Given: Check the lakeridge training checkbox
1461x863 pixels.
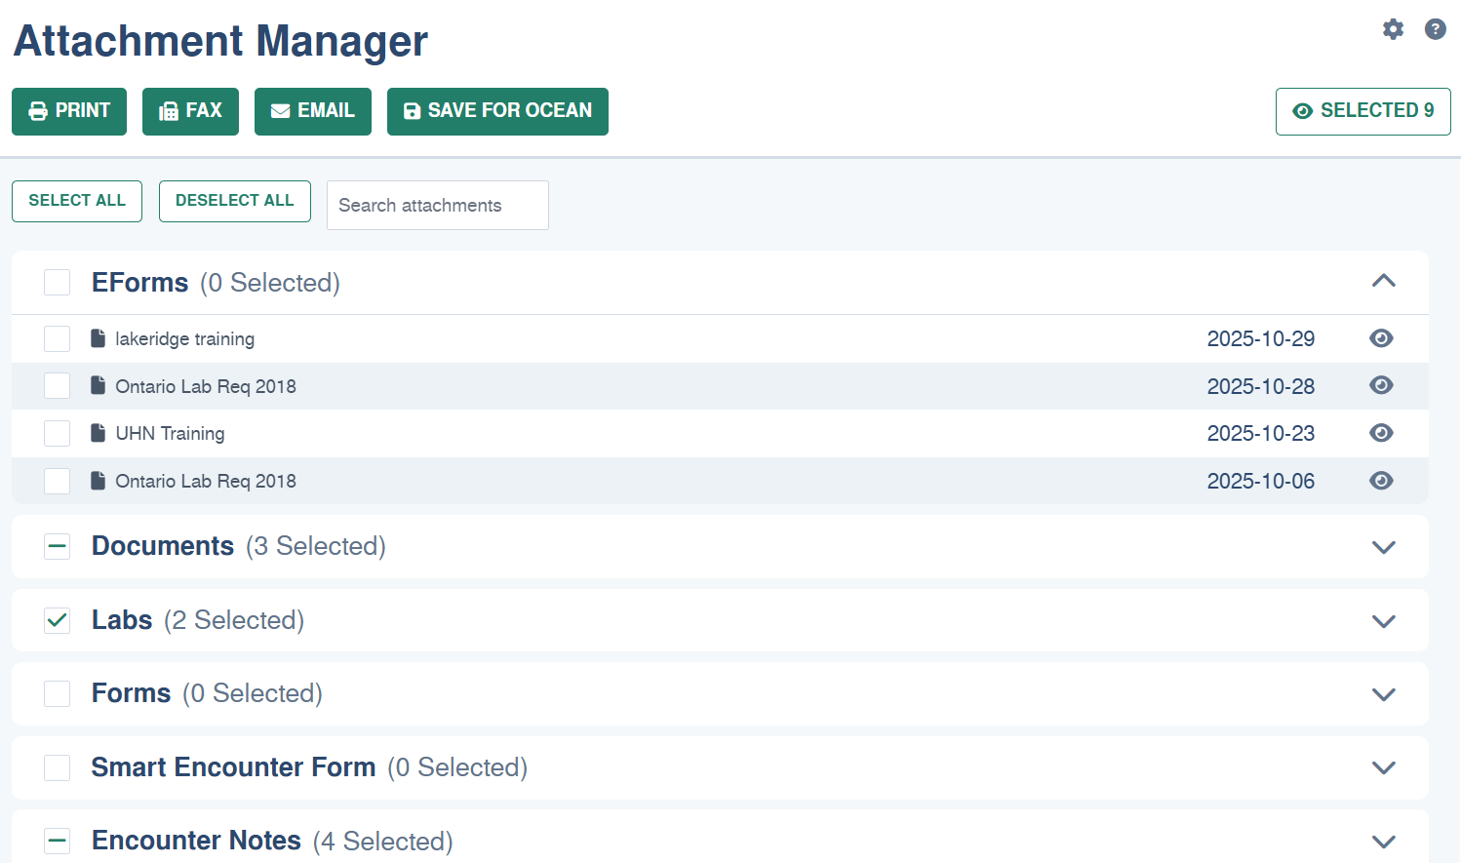Looking at the screenshot, I should coord(57,338).
